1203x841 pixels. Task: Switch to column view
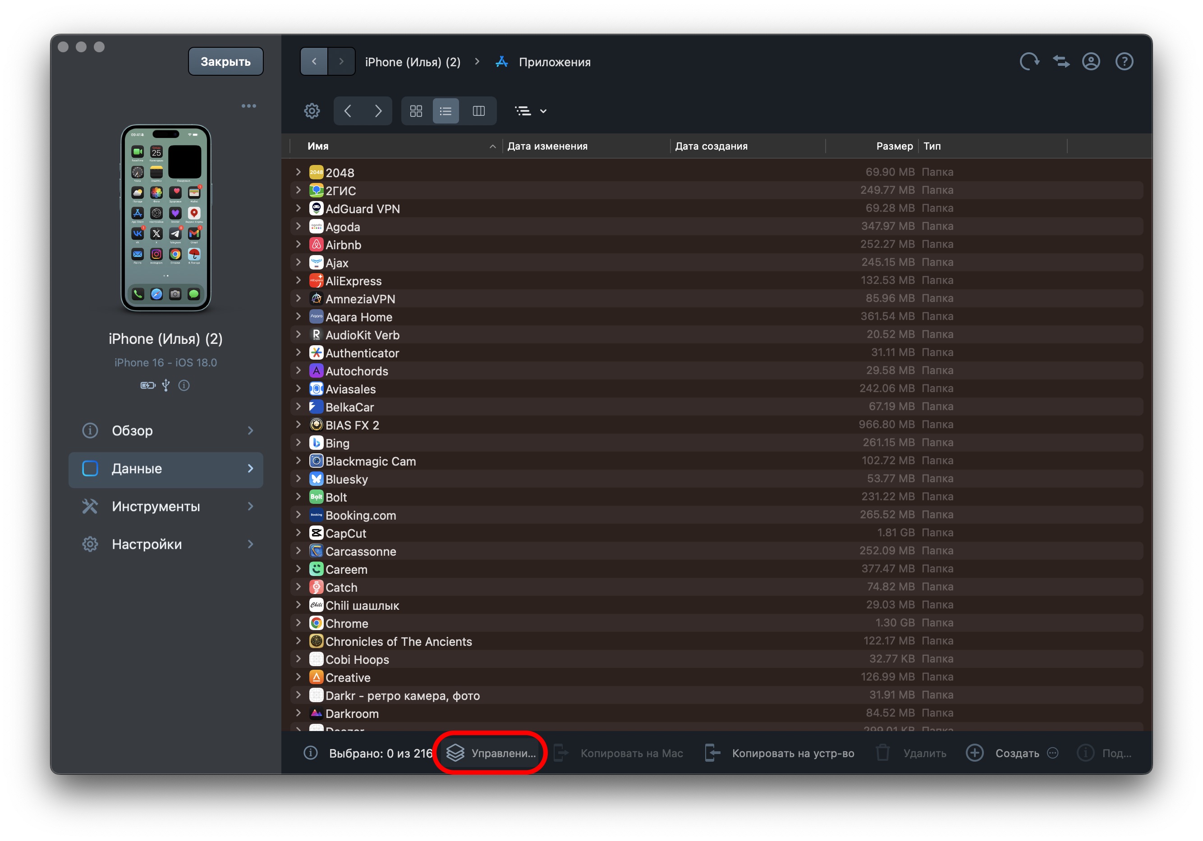pyautogui.click(x=478, y=111)
